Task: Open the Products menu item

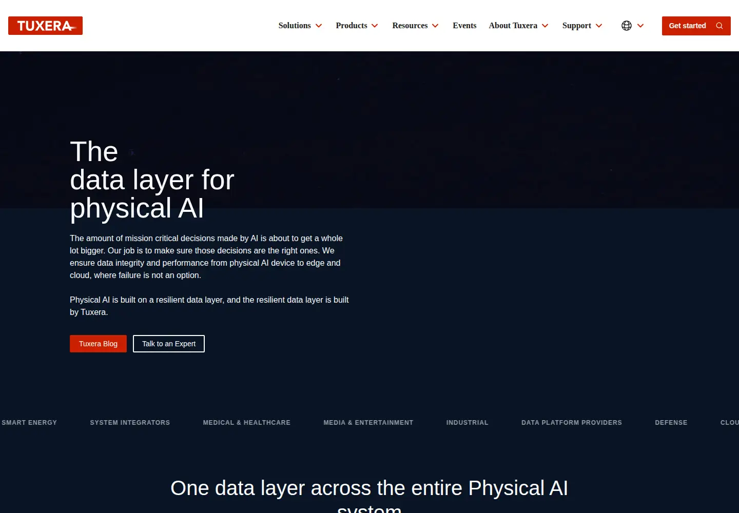Action: point(352,26)
